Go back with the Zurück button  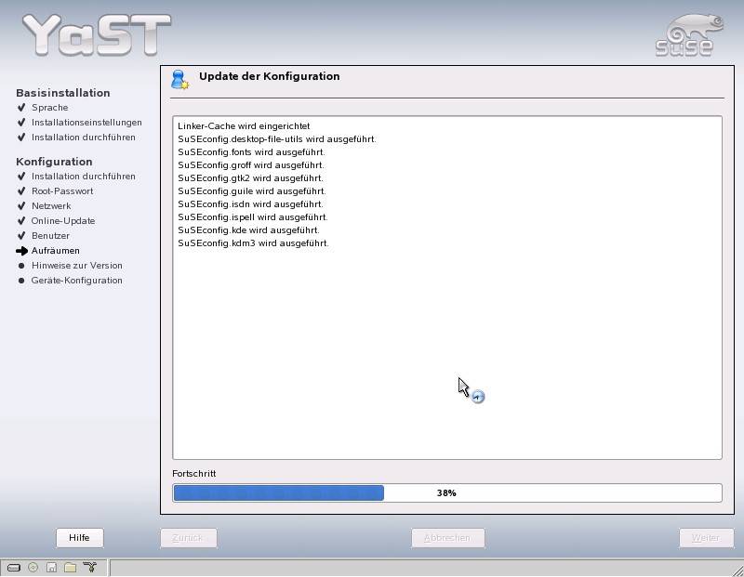click(x=189, y=538)
